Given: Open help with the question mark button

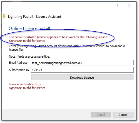Looking at the screenshot, I should [117, 6].
